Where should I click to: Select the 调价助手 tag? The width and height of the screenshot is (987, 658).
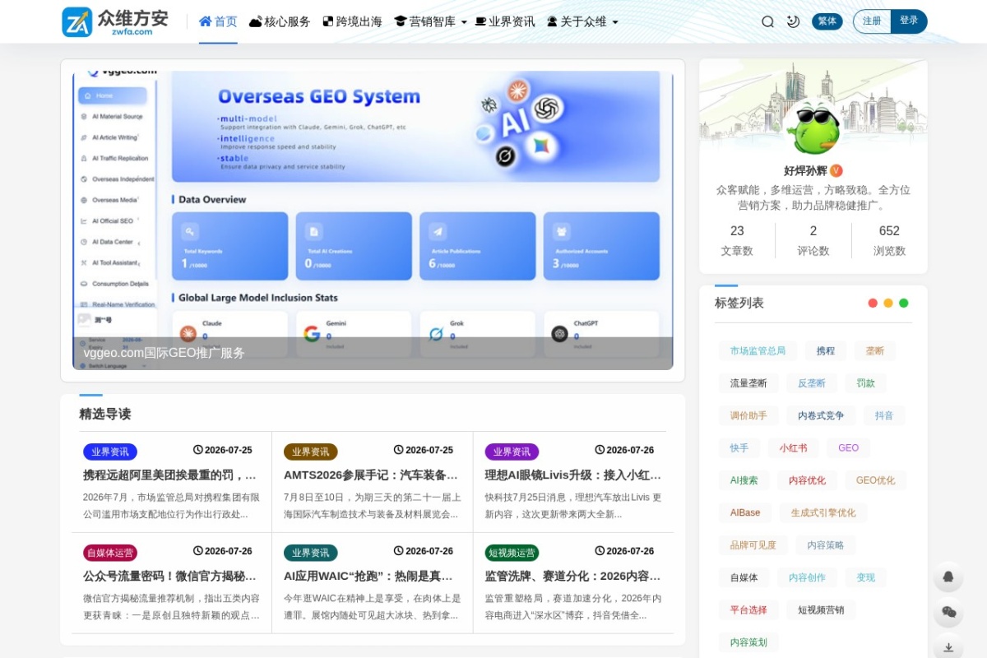click(x=748, y=415)
